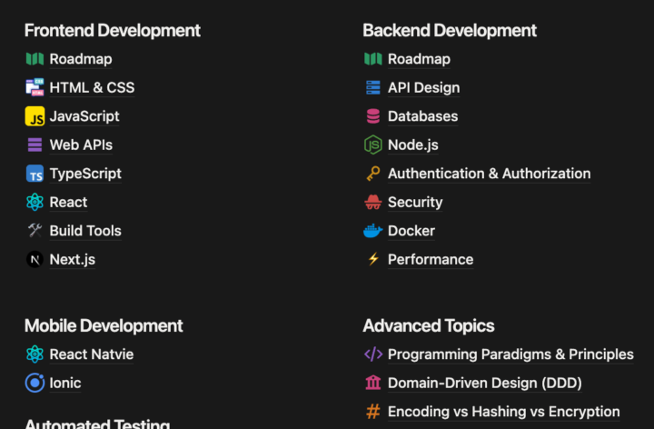The image size is (654, 429).
Task: Click the Advanced Topics heading
Action: click(429, 326)
